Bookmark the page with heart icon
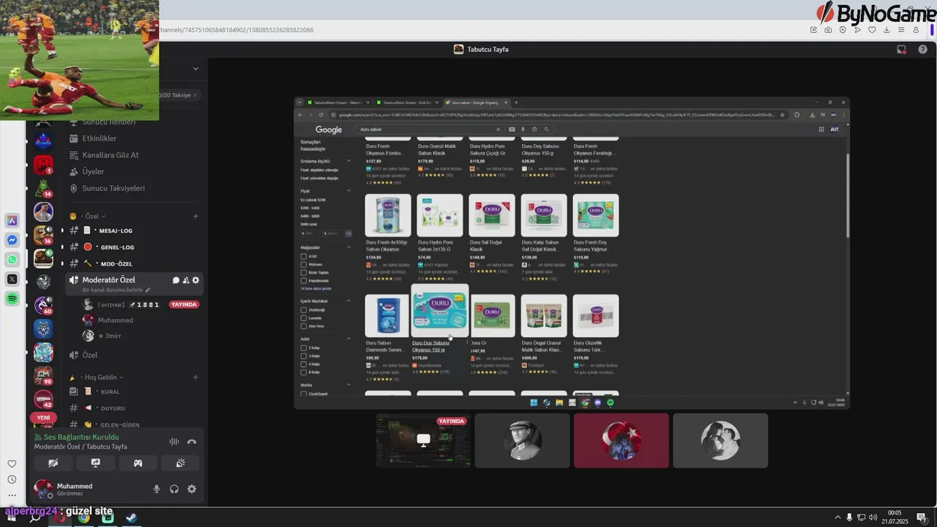 tap(872, 30)
